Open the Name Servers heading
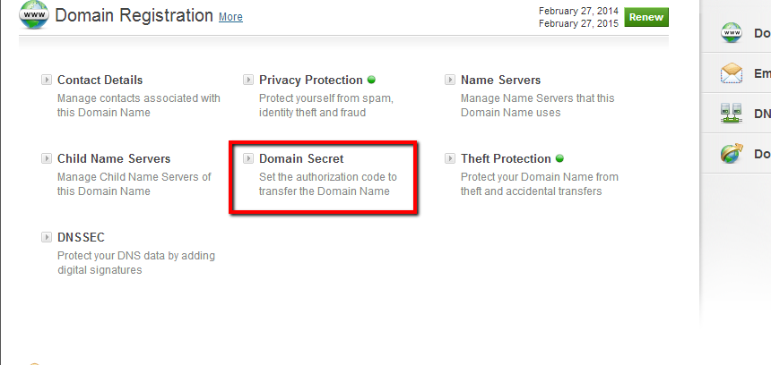This screenshot has height=365, width=771. pyautogui.click(x=500, y=80)
